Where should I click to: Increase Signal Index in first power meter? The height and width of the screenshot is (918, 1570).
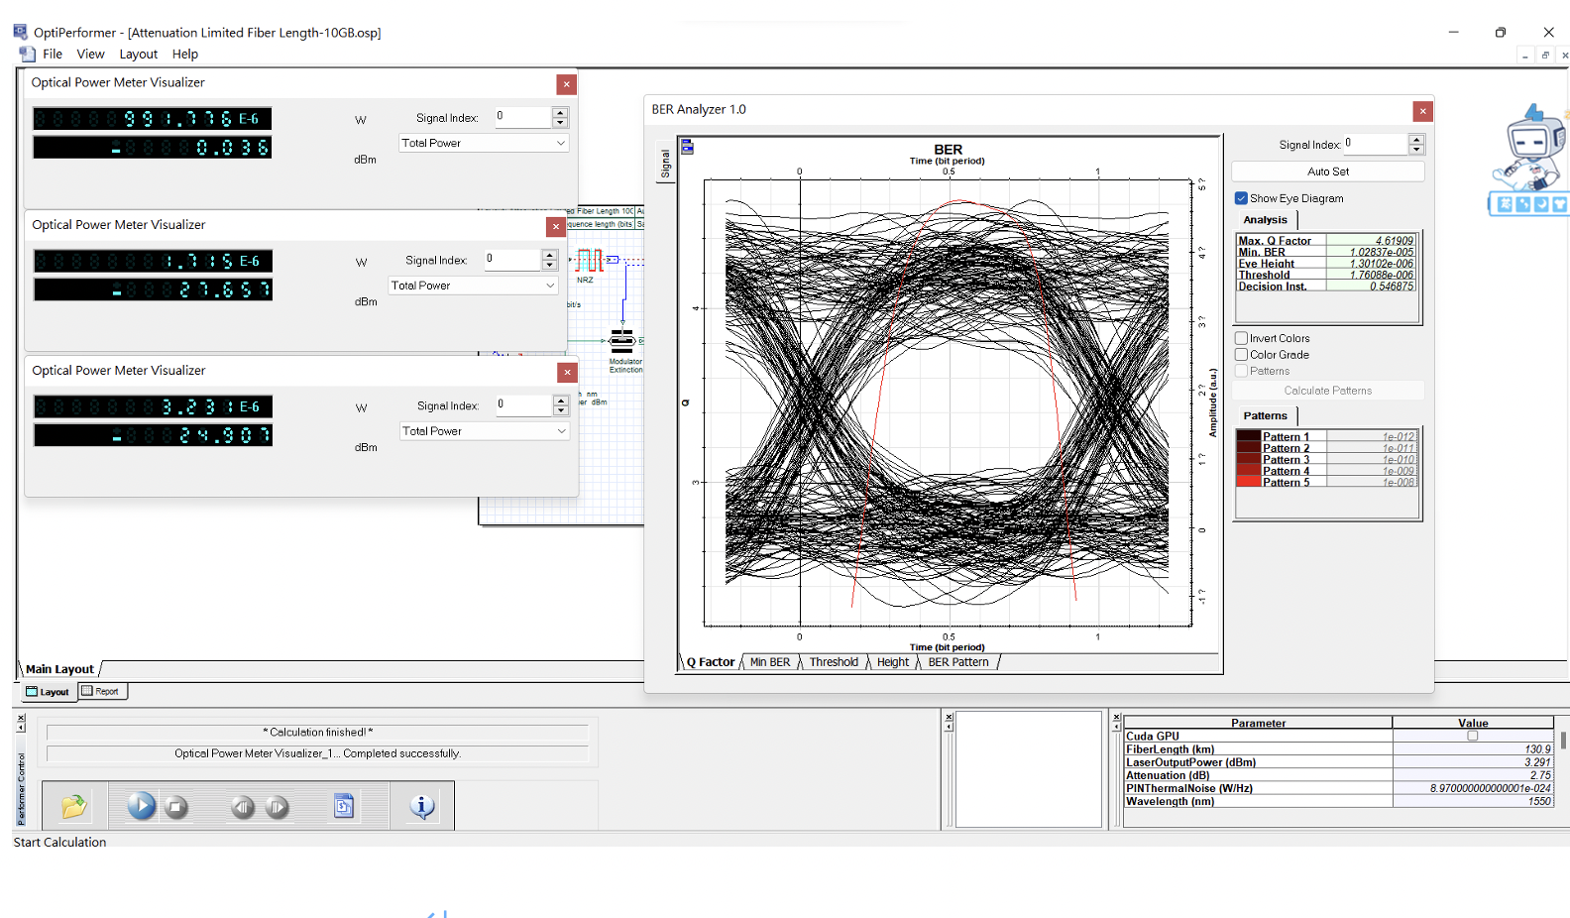(560, 112)
